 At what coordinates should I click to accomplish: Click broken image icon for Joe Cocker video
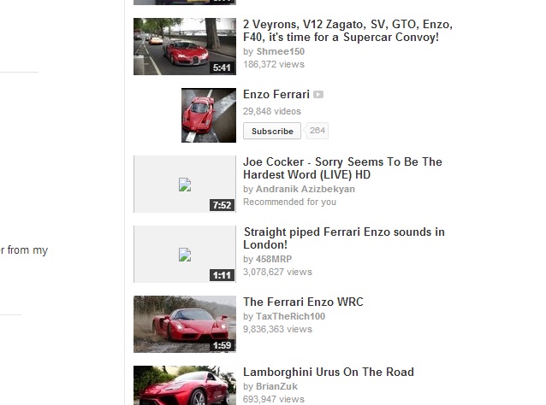tap(185, 185)
